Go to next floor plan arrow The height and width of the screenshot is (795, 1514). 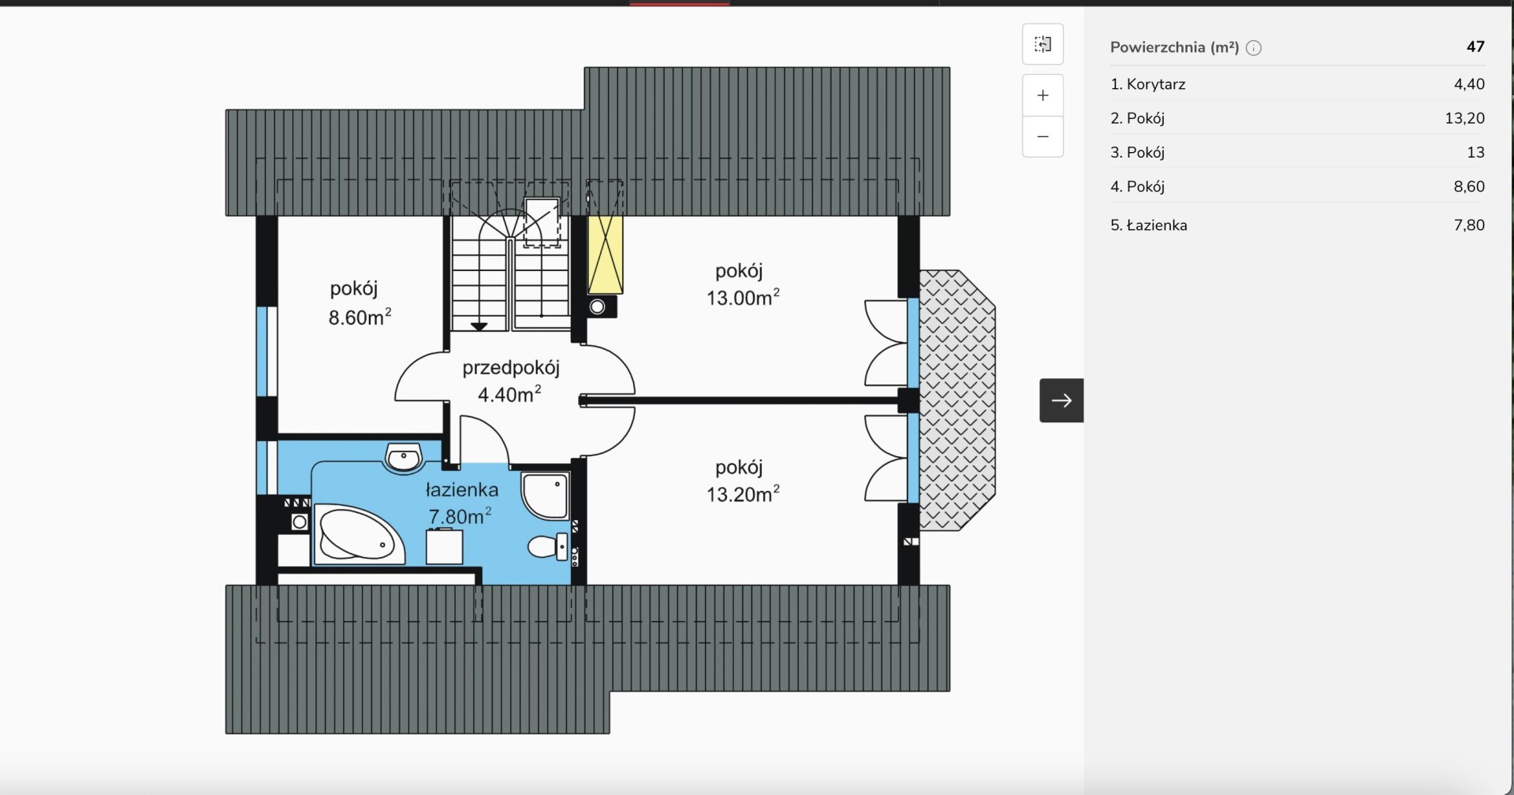1061,400
